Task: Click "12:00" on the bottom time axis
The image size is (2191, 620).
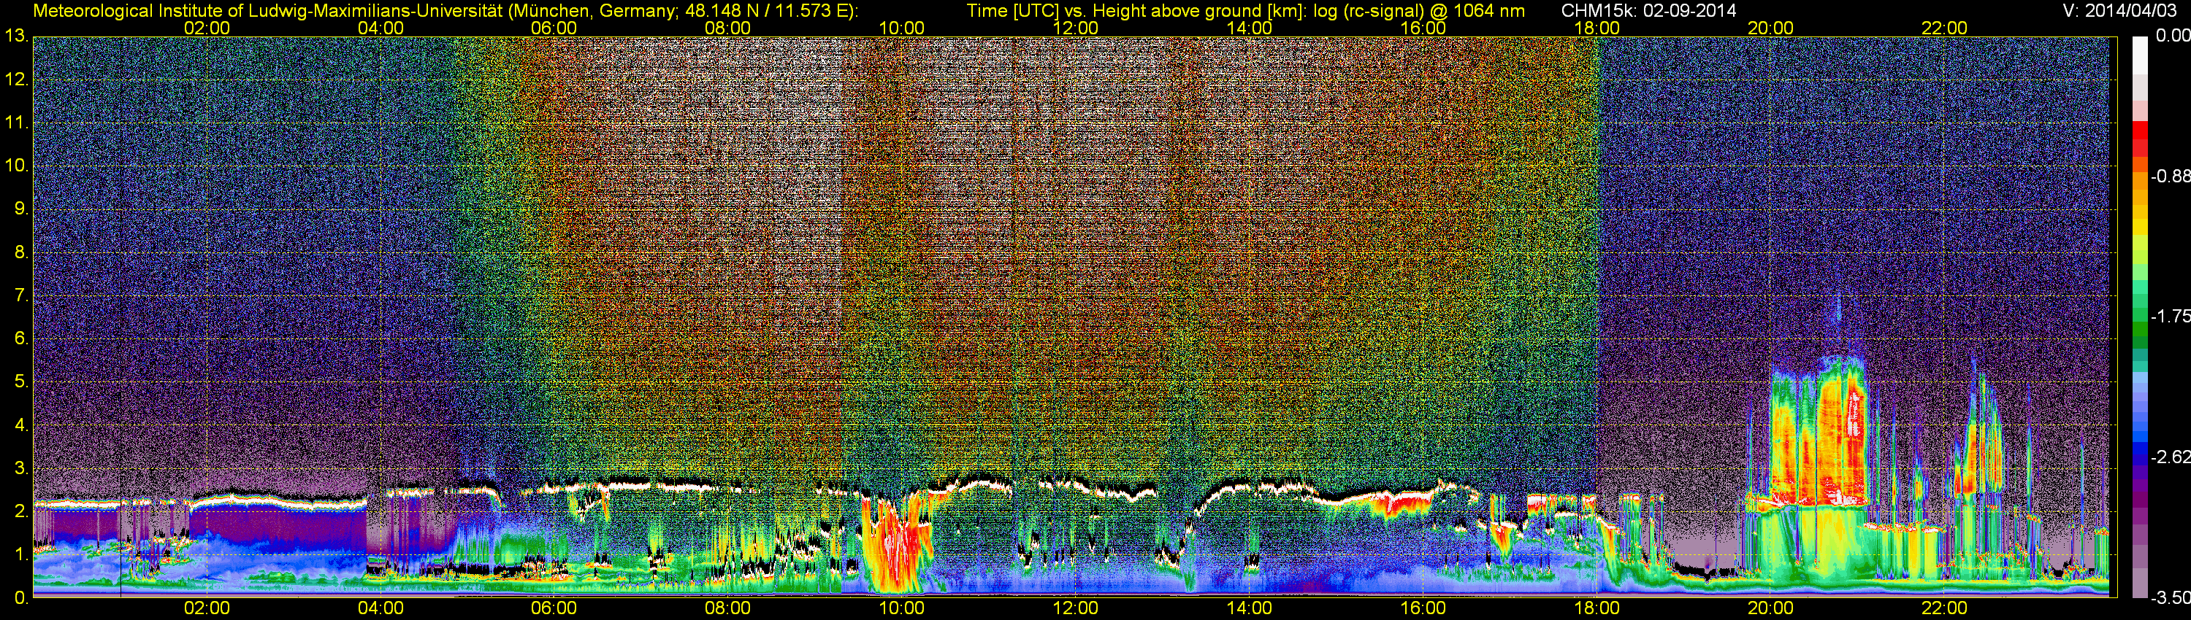Action: (x=1075, y=608)
